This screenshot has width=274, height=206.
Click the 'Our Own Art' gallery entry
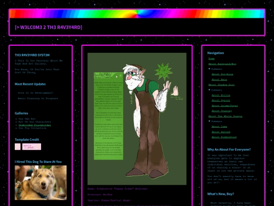coord(27,119)
